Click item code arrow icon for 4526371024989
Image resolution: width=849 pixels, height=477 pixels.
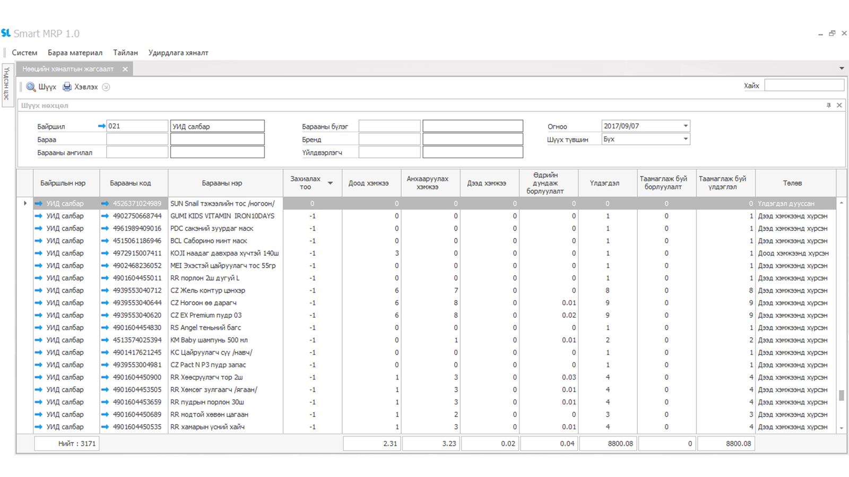pos(105,204)
